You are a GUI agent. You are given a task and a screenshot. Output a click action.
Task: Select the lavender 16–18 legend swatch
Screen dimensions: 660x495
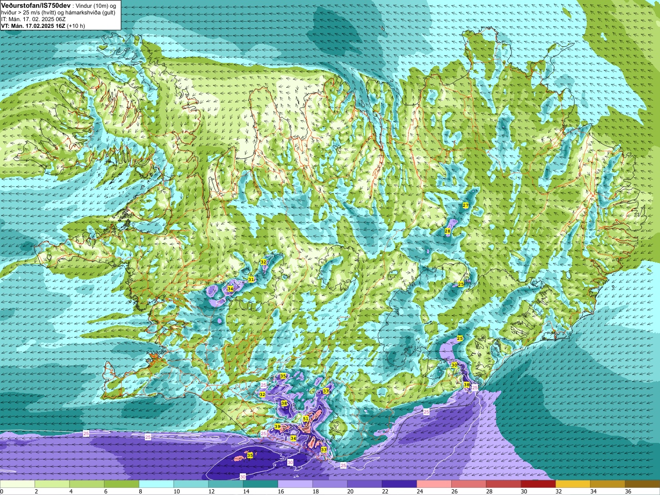[295, 484]
